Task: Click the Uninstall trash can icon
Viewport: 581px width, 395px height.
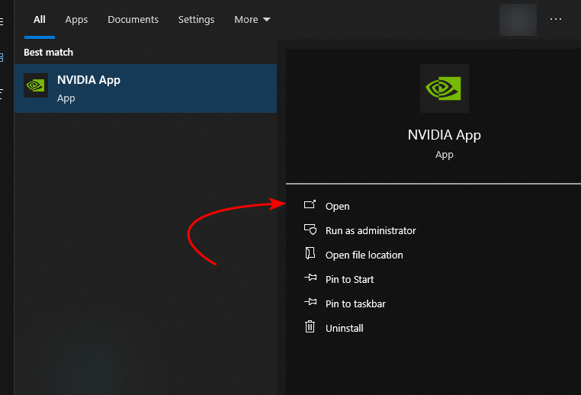Action: (310, 326)
